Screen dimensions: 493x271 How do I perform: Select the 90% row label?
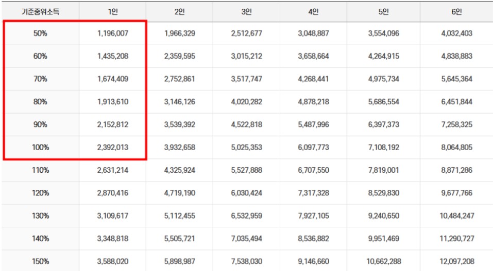pos(40,124)
